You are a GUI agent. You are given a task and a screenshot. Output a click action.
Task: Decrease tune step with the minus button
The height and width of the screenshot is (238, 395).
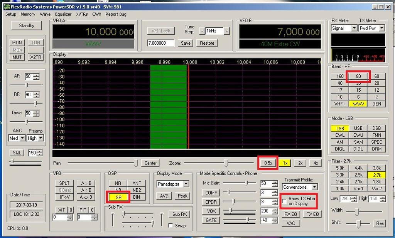pyautogui.click(x=202, y=31)
